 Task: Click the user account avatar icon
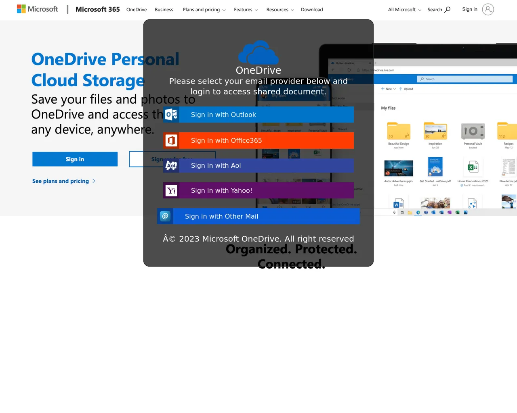(x=488, y=9)
